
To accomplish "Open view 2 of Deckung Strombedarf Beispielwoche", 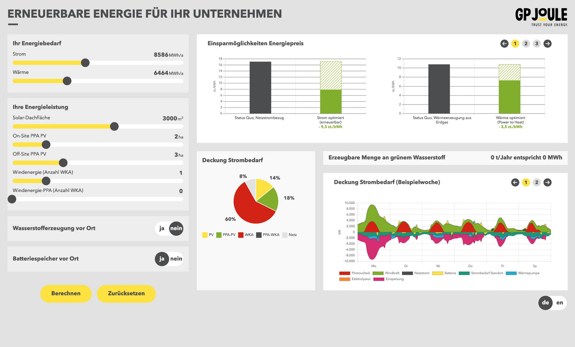I will click(536, 182).
